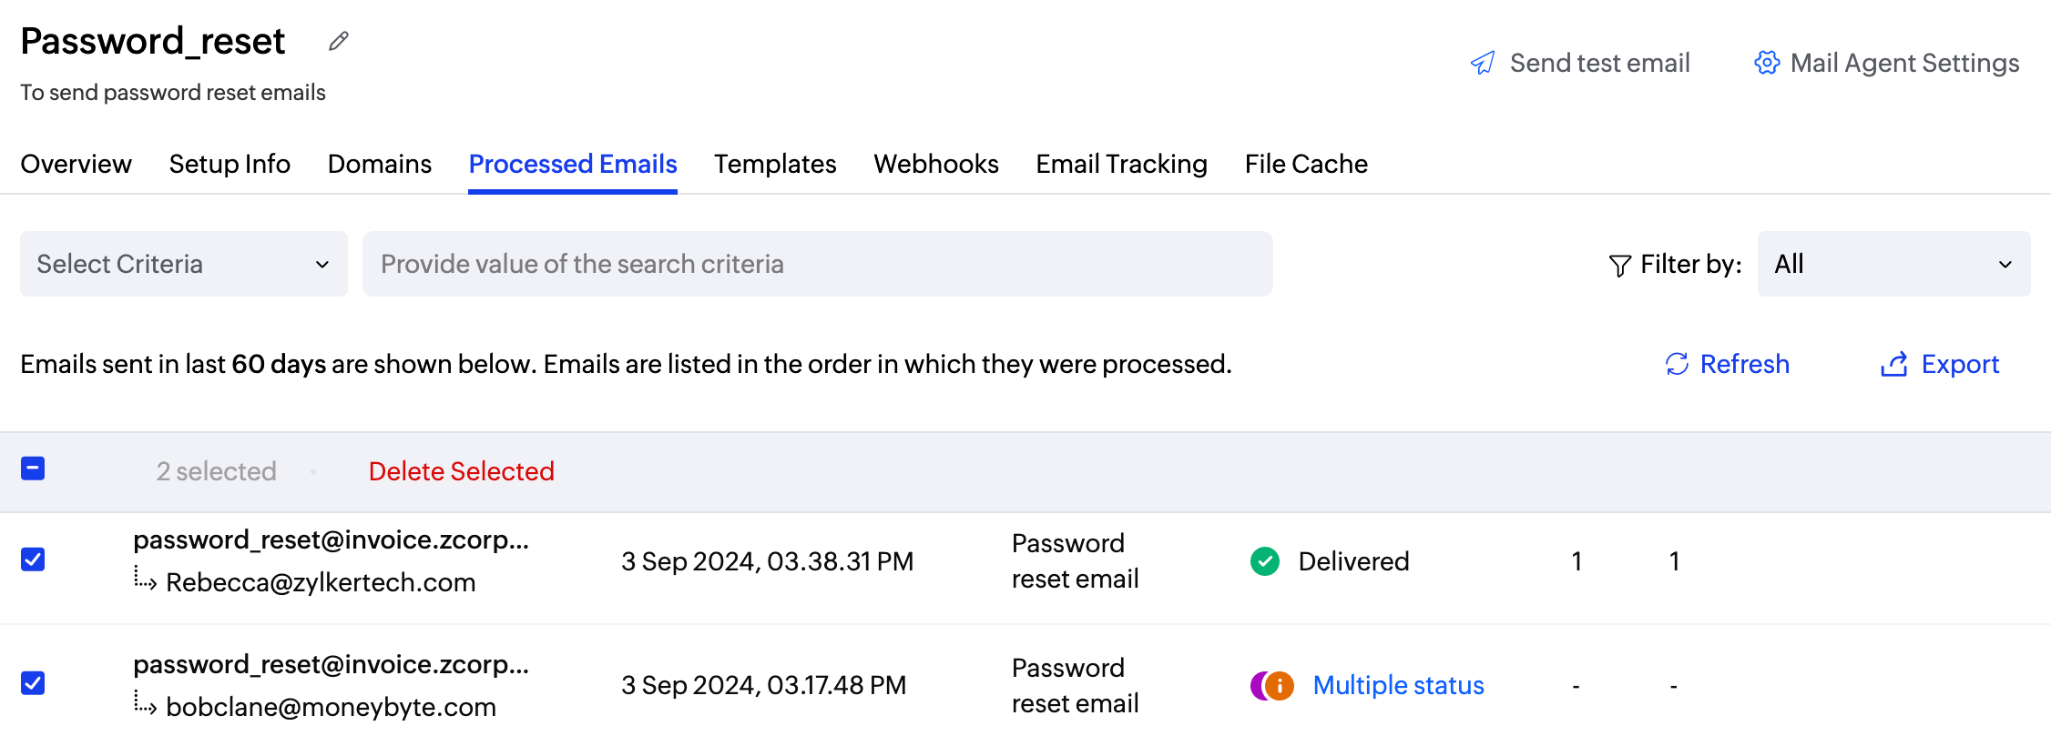
Task: Click the Mail Agent Settings gear icon
Action: [x=1767, y=63]
